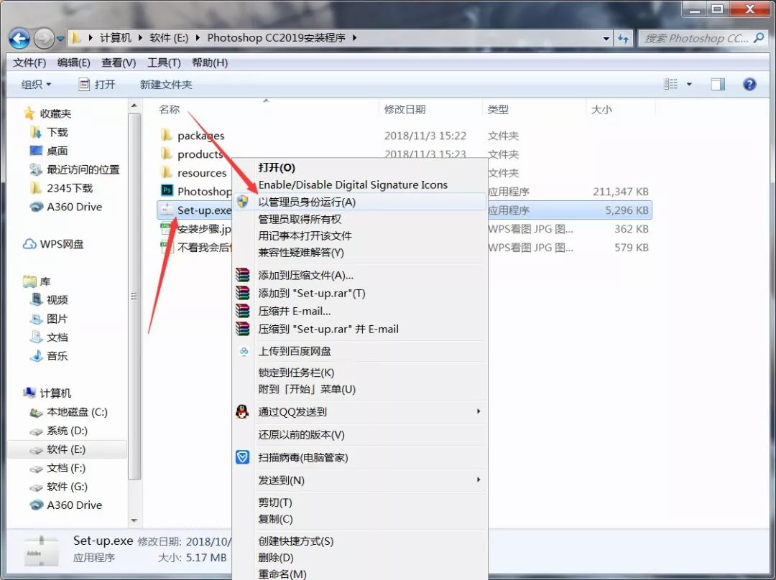The width and height of the screenshot is (776, 580).
Task: Click the Forward navigation arrow
Action: click(x=44, y=39)
